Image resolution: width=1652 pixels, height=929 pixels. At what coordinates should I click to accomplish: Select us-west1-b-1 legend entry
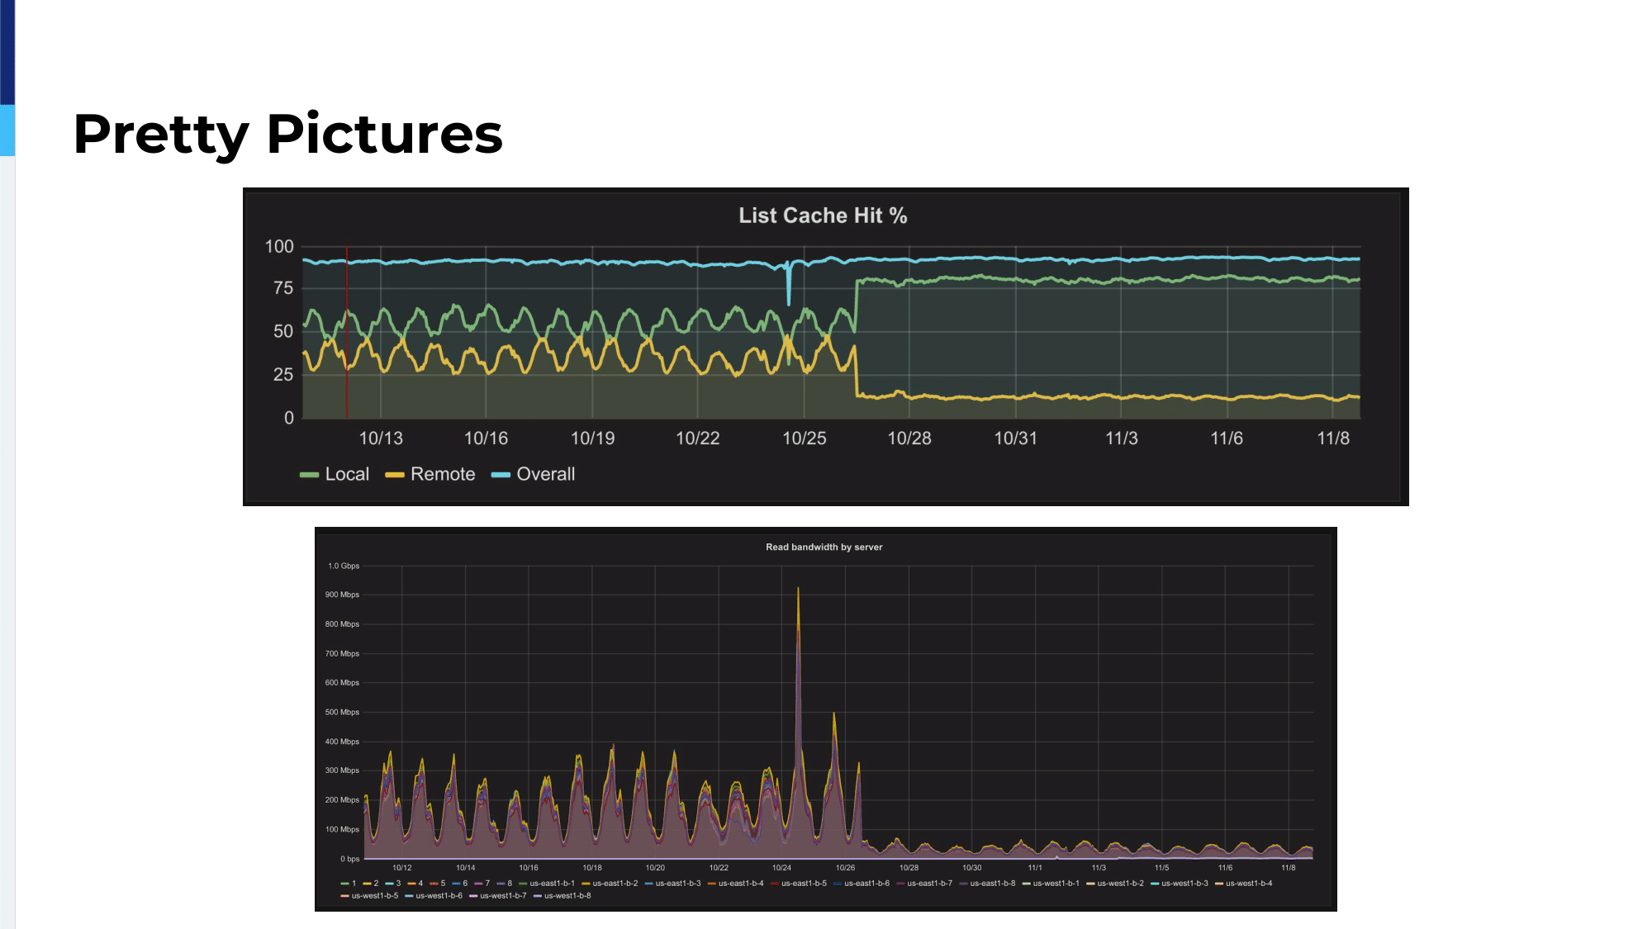point(1056,884)
